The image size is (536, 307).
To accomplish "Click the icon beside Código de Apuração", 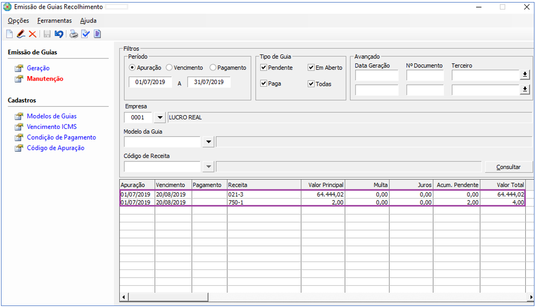I will click(19, 148).
